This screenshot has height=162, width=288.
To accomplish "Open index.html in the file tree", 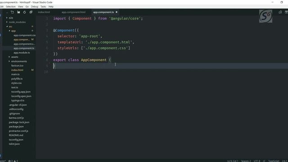I will pos(17,70).
